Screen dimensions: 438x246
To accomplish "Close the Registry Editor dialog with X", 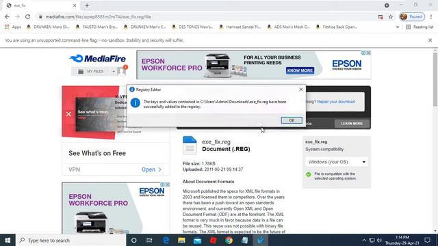I will point(301,90).
